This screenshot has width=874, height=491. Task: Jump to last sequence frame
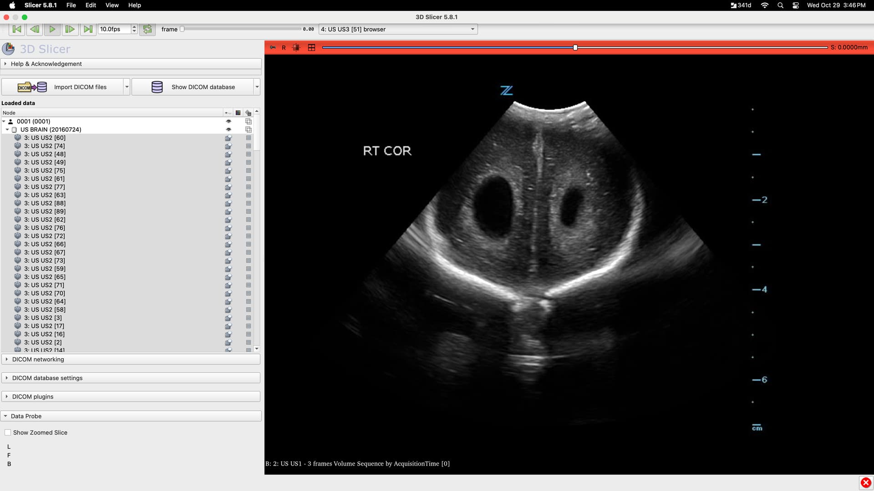88,29
